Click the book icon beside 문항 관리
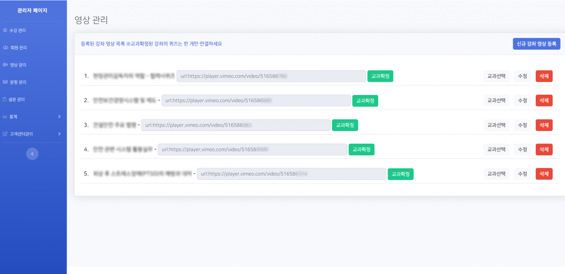The image size is (565, 274). point(5,82)
